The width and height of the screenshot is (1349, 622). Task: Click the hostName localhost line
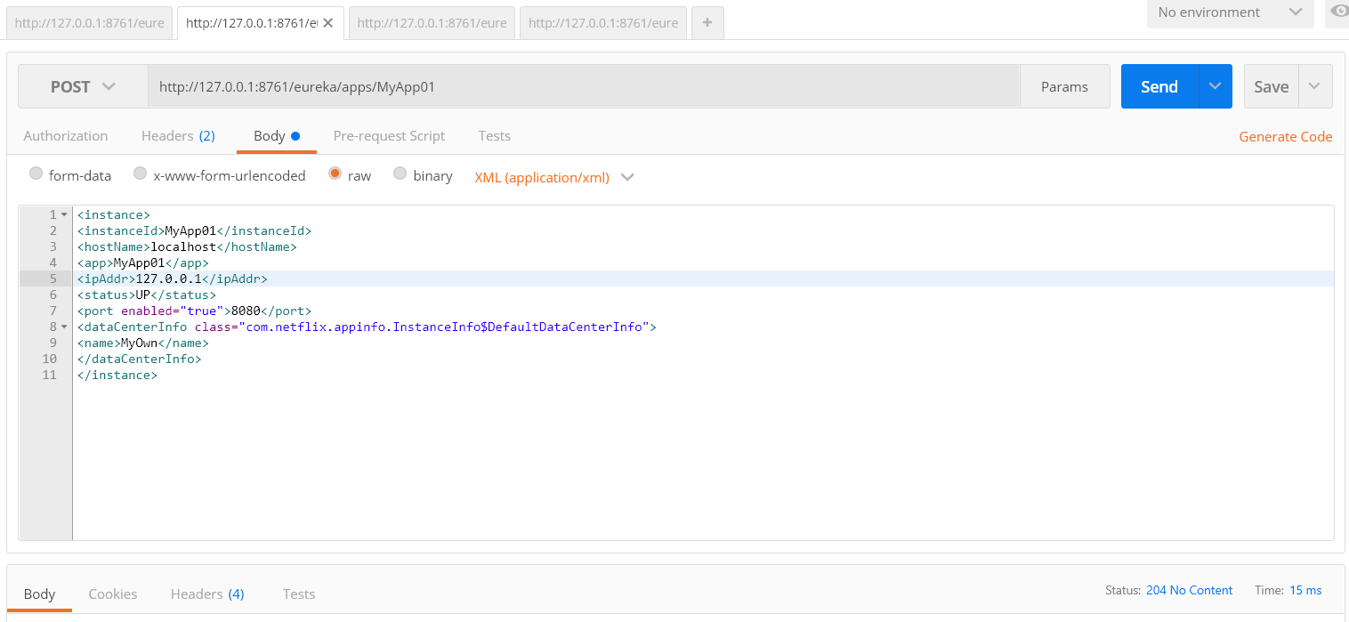tap(187, 246)
